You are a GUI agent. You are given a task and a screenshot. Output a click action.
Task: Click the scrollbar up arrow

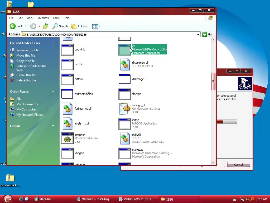coord(213,40)
